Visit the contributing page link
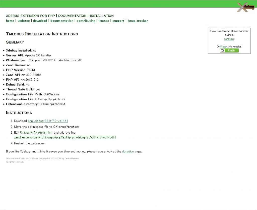257x210 pixels. pos(86,21)
